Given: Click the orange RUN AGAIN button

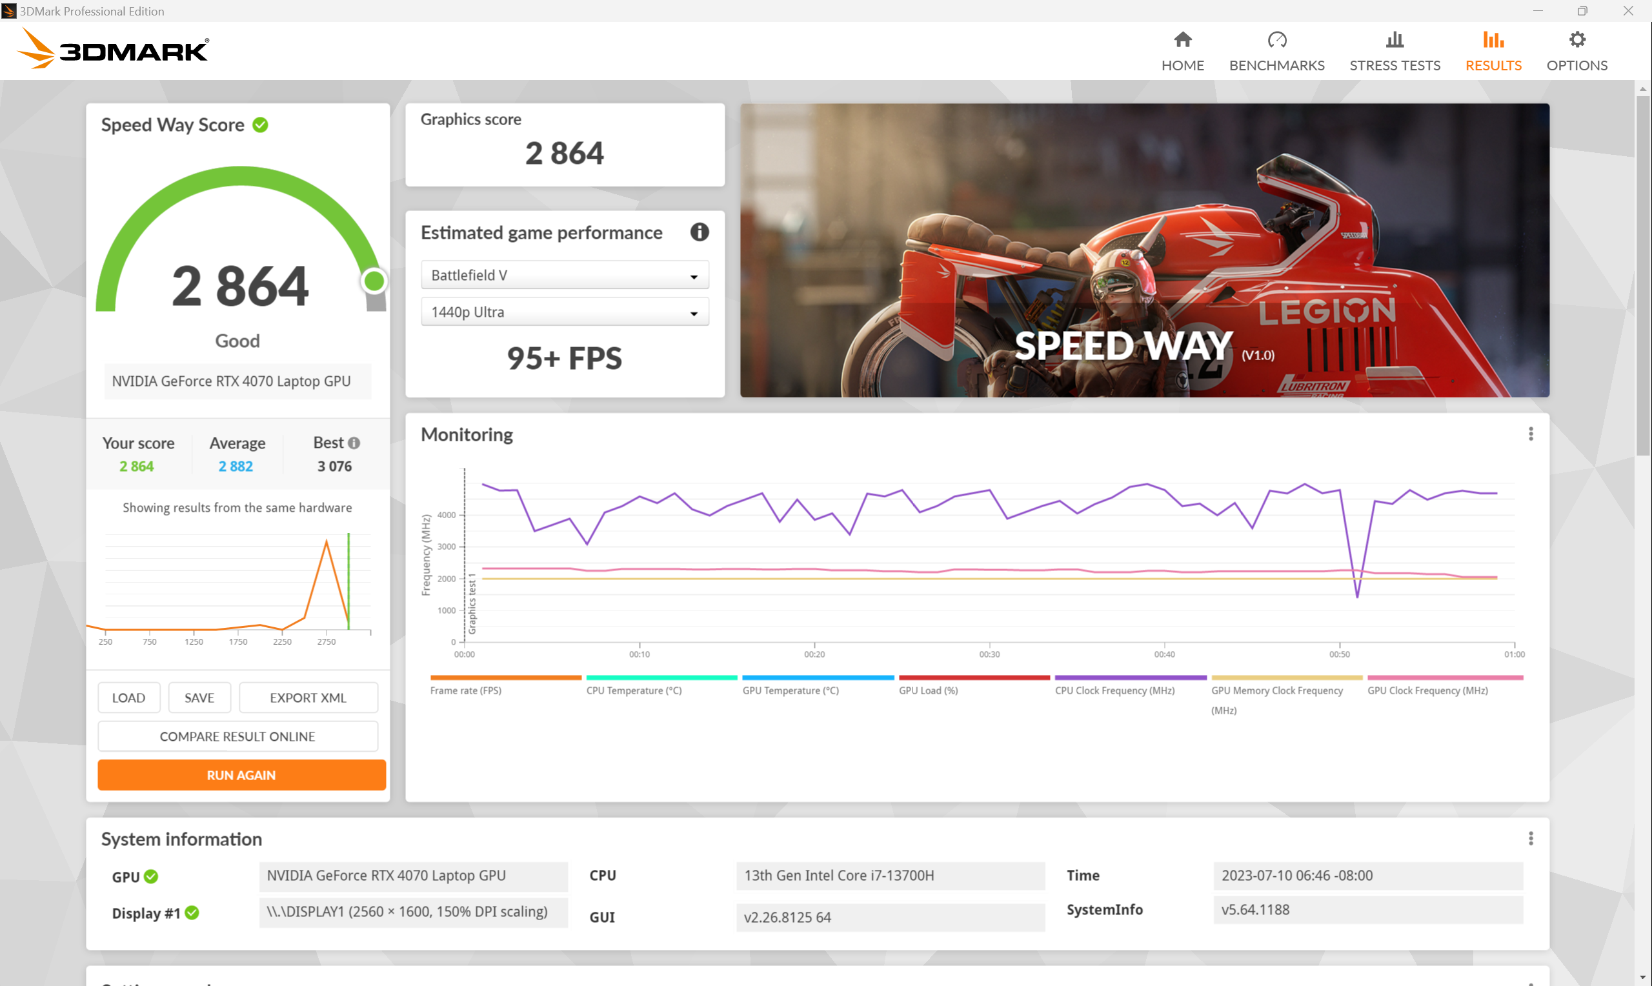Looking at the screenshot, I should coord(242,776).
